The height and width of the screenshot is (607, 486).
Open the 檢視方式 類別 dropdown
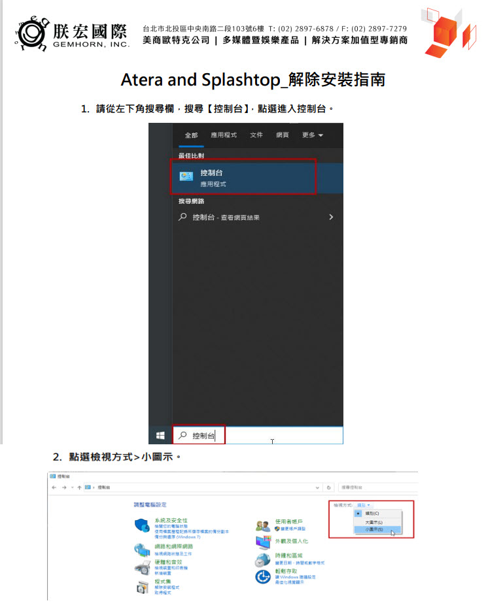(364, 505)
